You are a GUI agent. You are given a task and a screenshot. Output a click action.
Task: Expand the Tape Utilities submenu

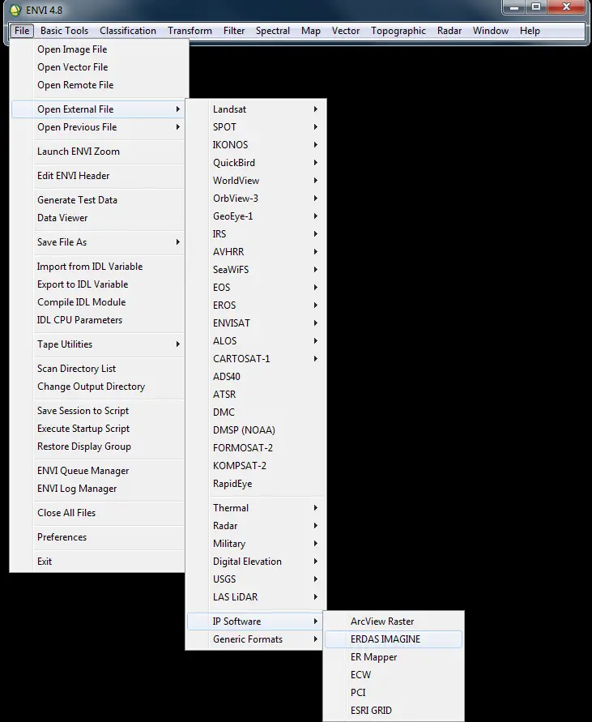point(100,344)
